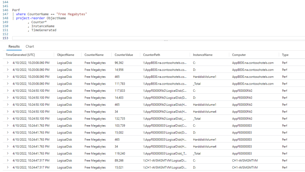Click CounterPath cell in the 96,362 row

pos(165,63)
